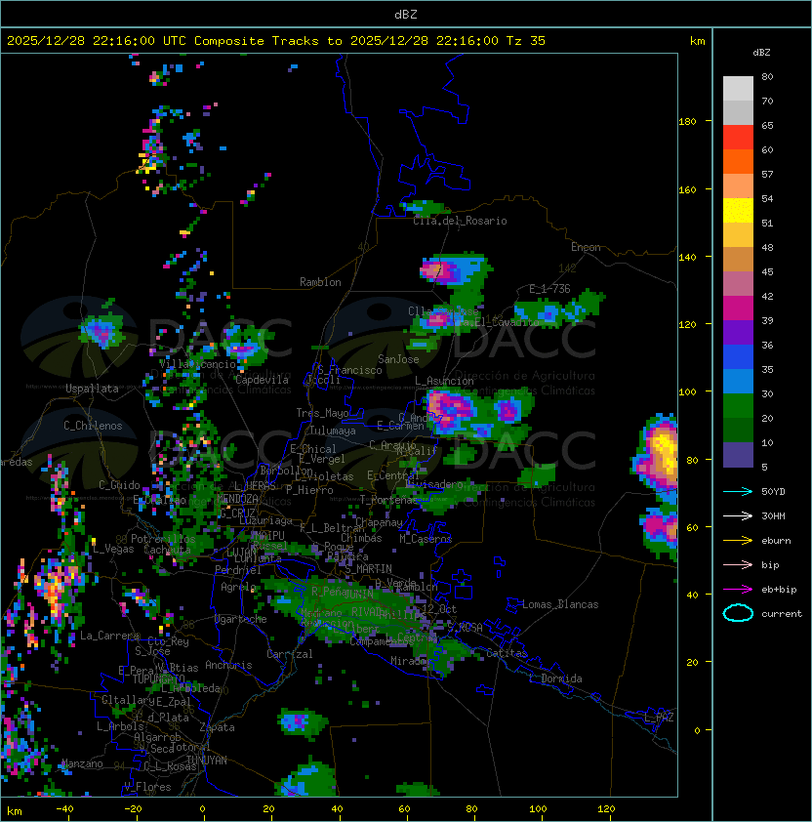Click the Tulumaya place label

[x=333, y=431]
